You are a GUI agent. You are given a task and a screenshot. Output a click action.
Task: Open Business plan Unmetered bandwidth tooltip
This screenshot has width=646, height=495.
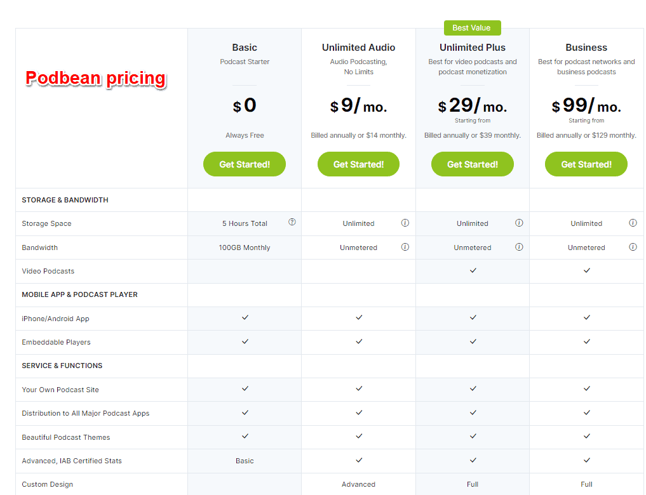click(x=633, y=246)
